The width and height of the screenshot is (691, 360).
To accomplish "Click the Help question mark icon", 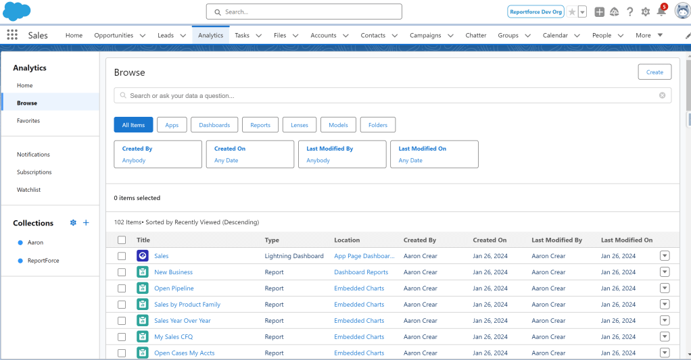I will coord(629,11).
